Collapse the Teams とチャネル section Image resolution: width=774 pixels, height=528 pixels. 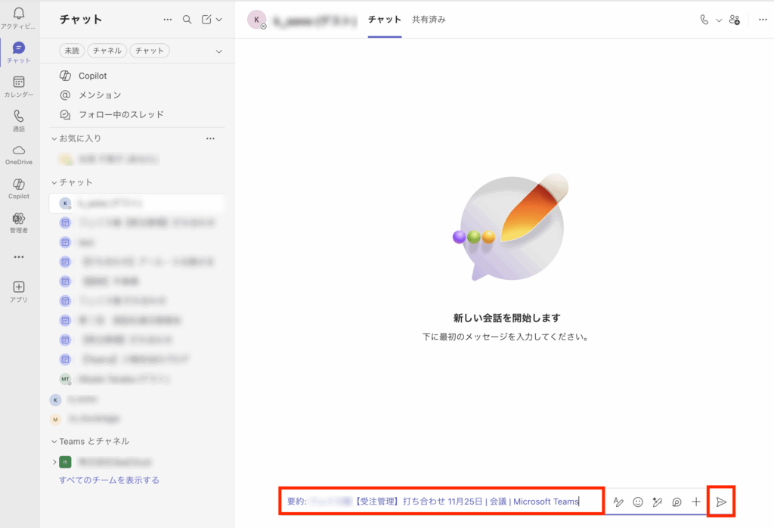coord(54,441)
